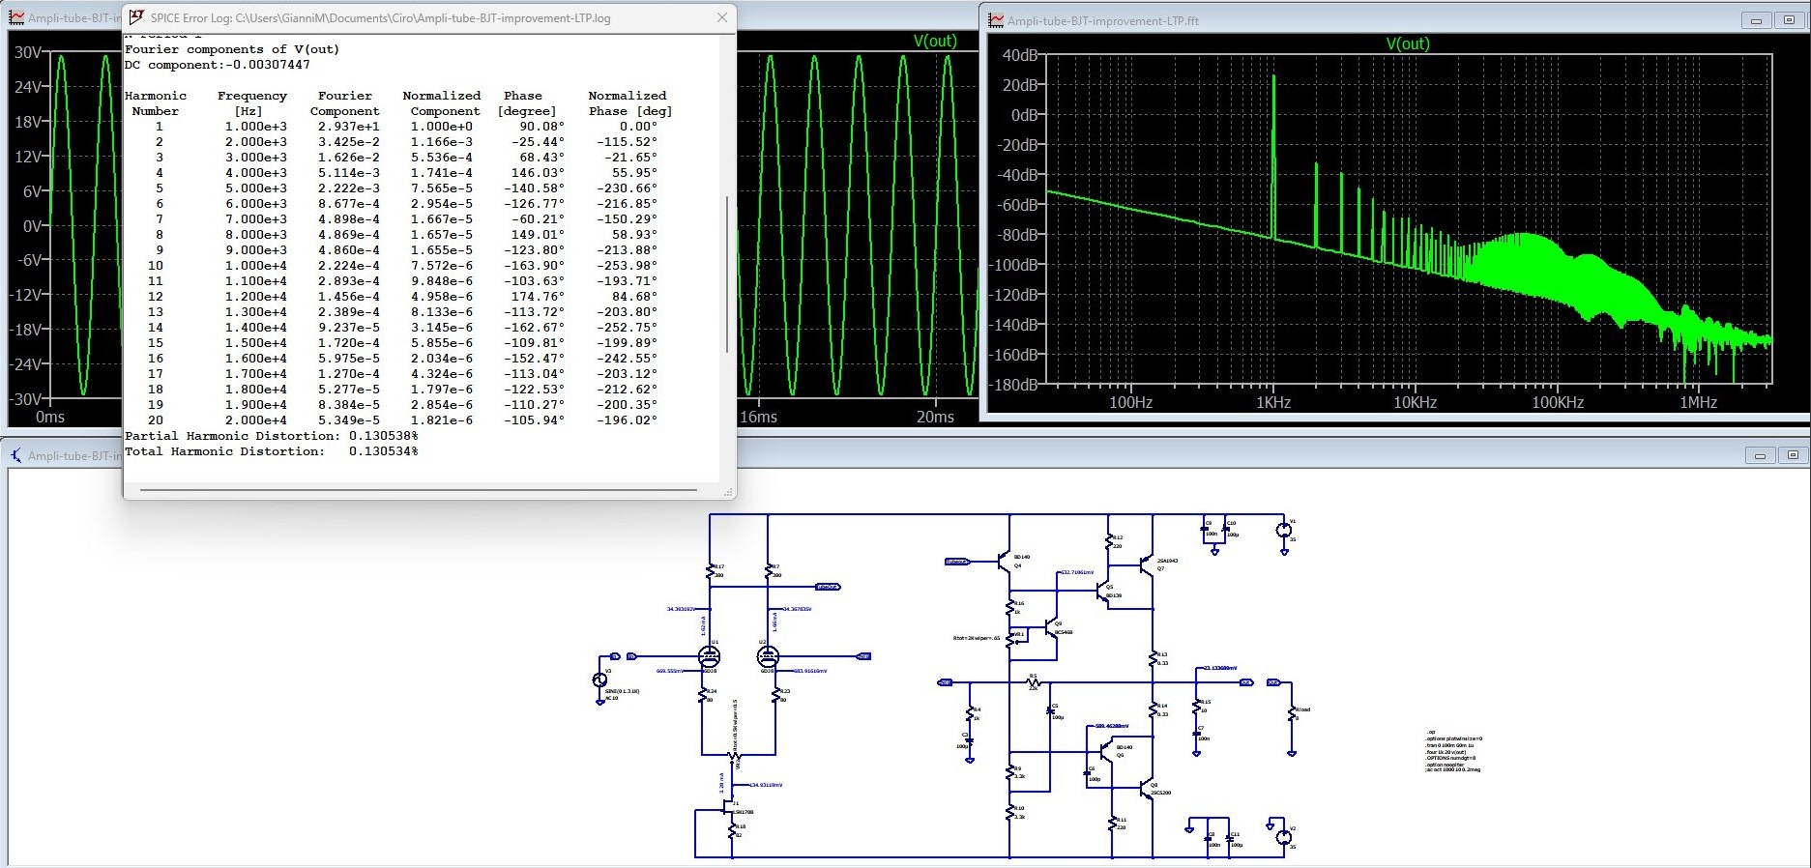Click the tubeout output net label

828,587
